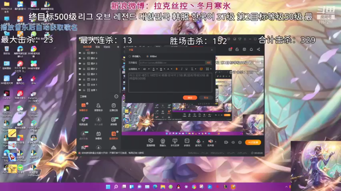Select the local txt radio option
Screen dimensions: 341x191
click(x=147, y=56)
